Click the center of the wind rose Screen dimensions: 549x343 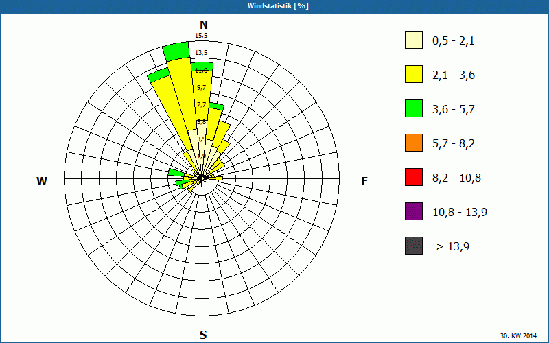(x=202, y=178)
